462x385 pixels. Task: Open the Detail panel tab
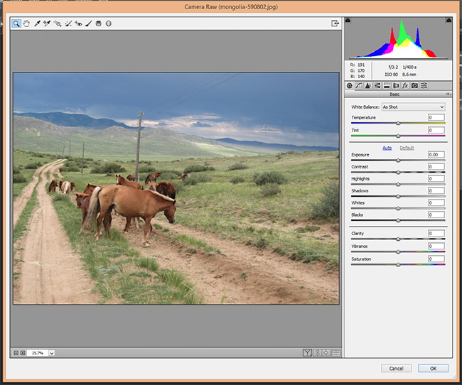pyautogui.click(x=368, y=86)
